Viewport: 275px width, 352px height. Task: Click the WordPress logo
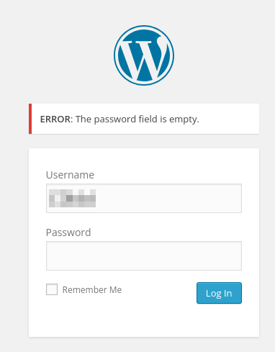[144, 55]
